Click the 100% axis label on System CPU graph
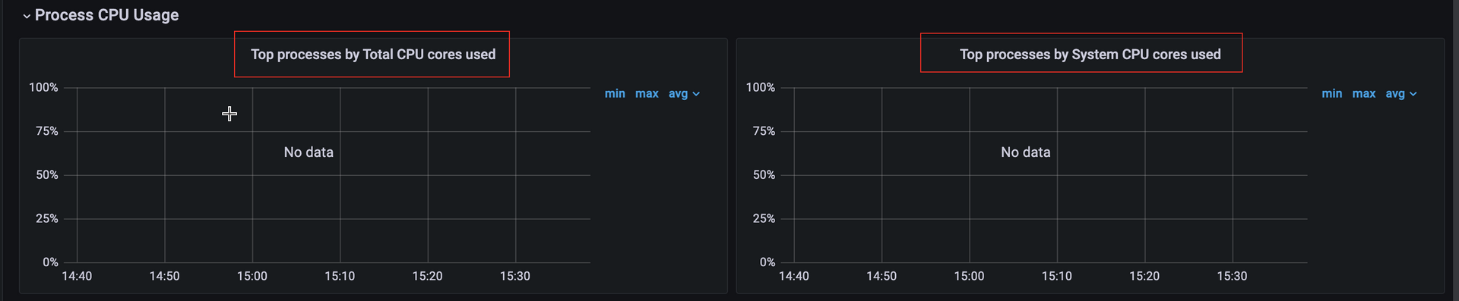 click(x=761, y=87)
